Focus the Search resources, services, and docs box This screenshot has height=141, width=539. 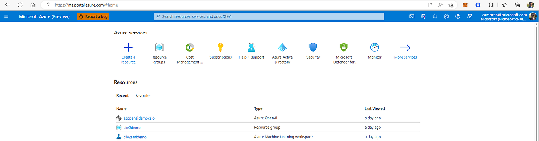(269, 16)
